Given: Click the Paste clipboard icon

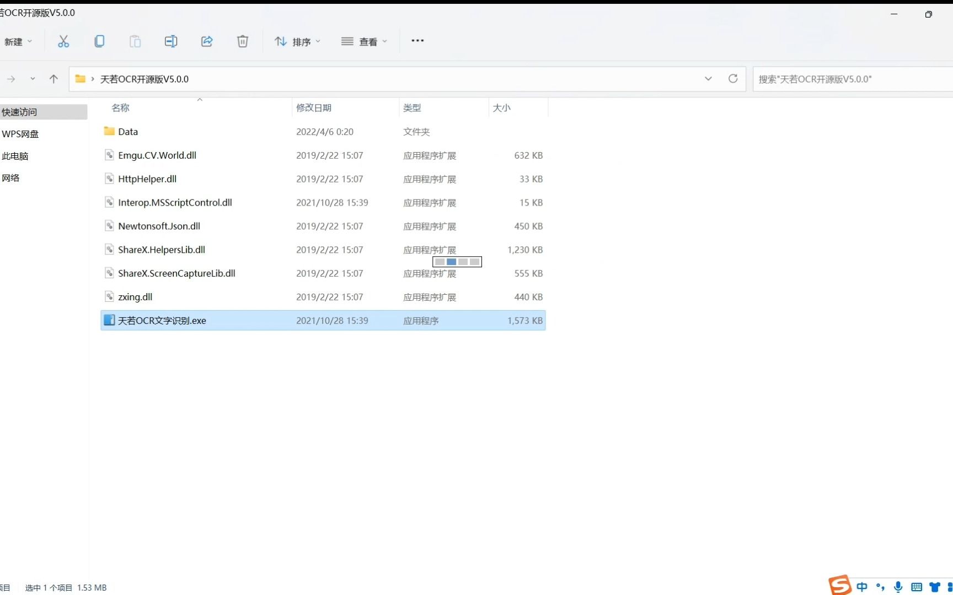Looking at the screenshot, I should point(135,41).
